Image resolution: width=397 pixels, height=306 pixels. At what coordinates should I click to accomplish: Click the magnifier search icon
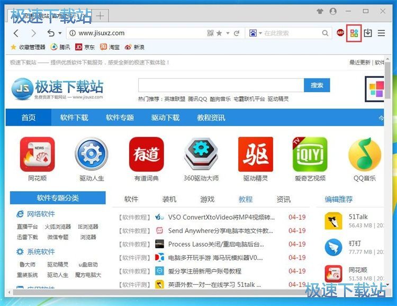click(325, 33)
